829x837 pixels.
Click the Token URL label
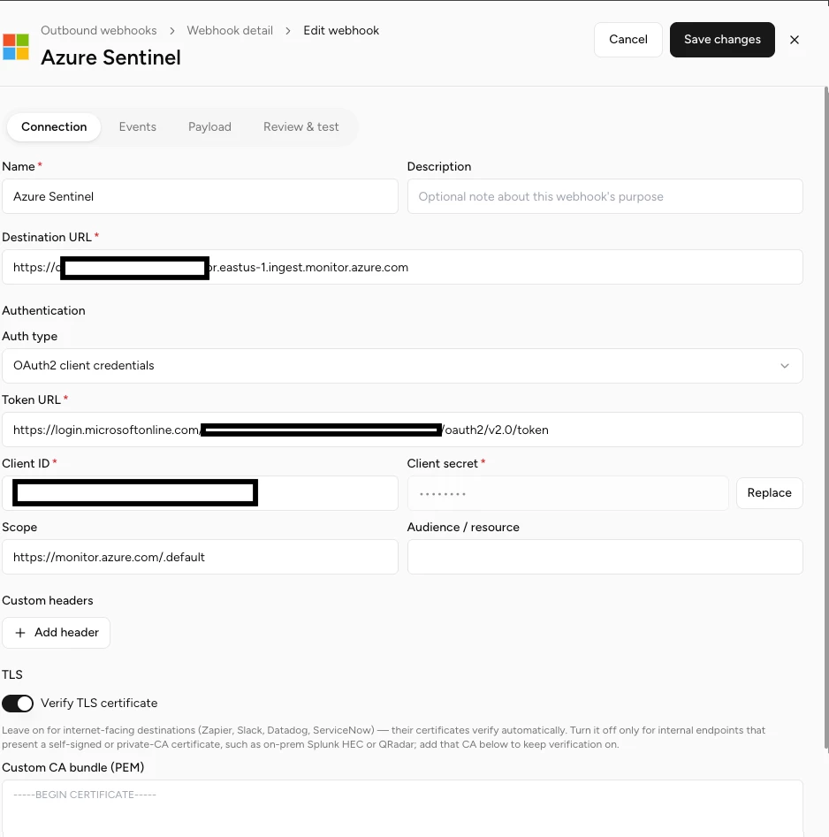(32, 399)
